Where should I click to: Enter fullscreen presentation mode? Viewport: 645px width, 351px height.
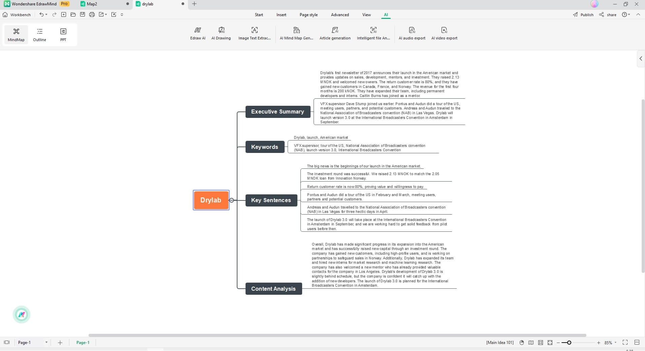click(x=625, y=342)
